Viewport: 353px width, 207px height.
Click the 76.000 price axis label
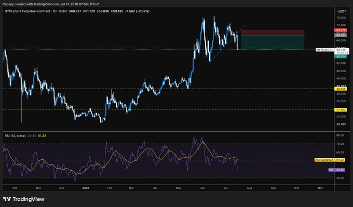[x=341, y=18]
